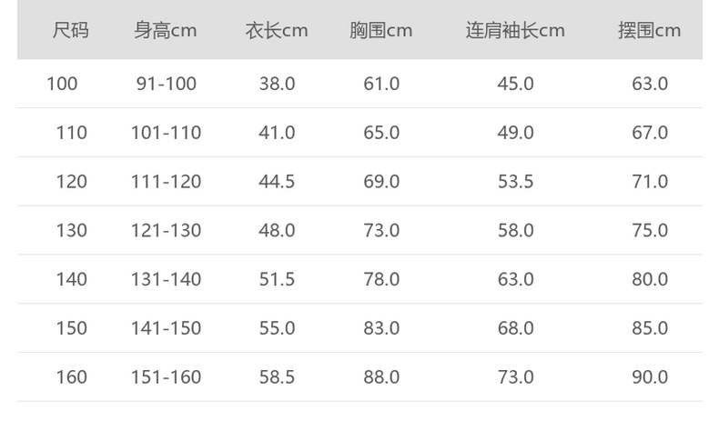Click the 胸围cm column header
The image size is (719, 441).
(x=381, y=30)
